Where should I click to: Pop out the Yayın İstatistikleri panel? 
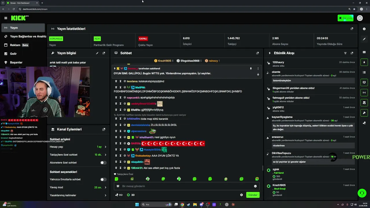tap(352, 29)
